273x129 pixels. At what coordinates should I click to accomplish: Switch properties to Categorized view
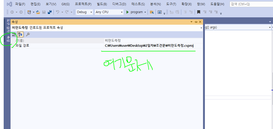tap(14, 34)
